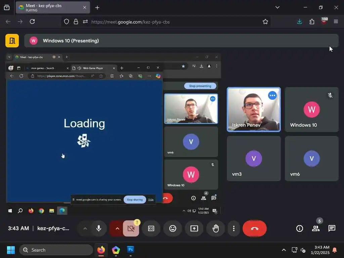Image resolution: width=344 pixels, height=258 pixels.
Task: Open the emoji reactions button
Action: pos(173,228)
